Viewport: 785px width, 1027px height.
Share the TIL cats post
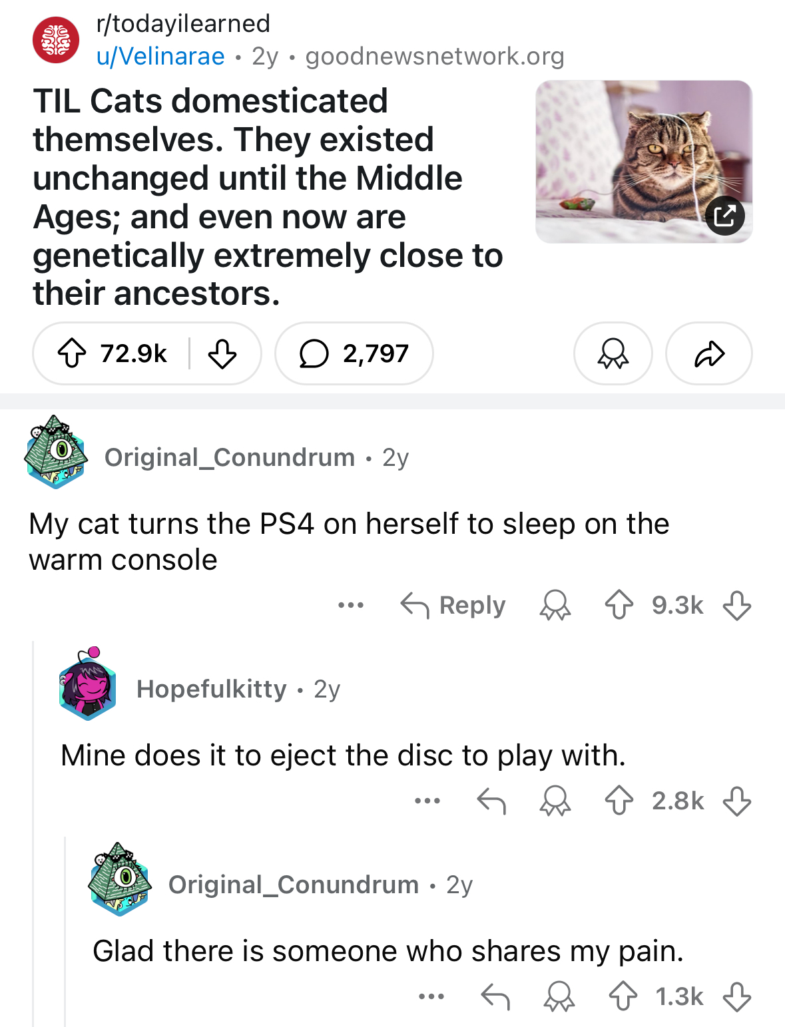tap(709, 353)
